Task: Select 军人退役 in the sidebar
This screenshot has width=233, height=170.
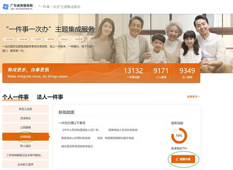Action: [25, 146]
